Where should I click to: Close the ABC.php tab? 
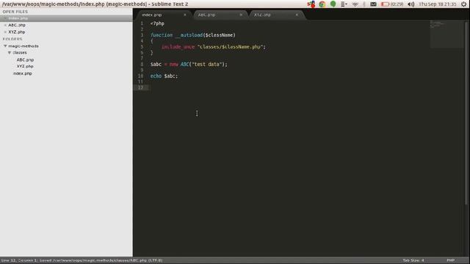[241, 15]
